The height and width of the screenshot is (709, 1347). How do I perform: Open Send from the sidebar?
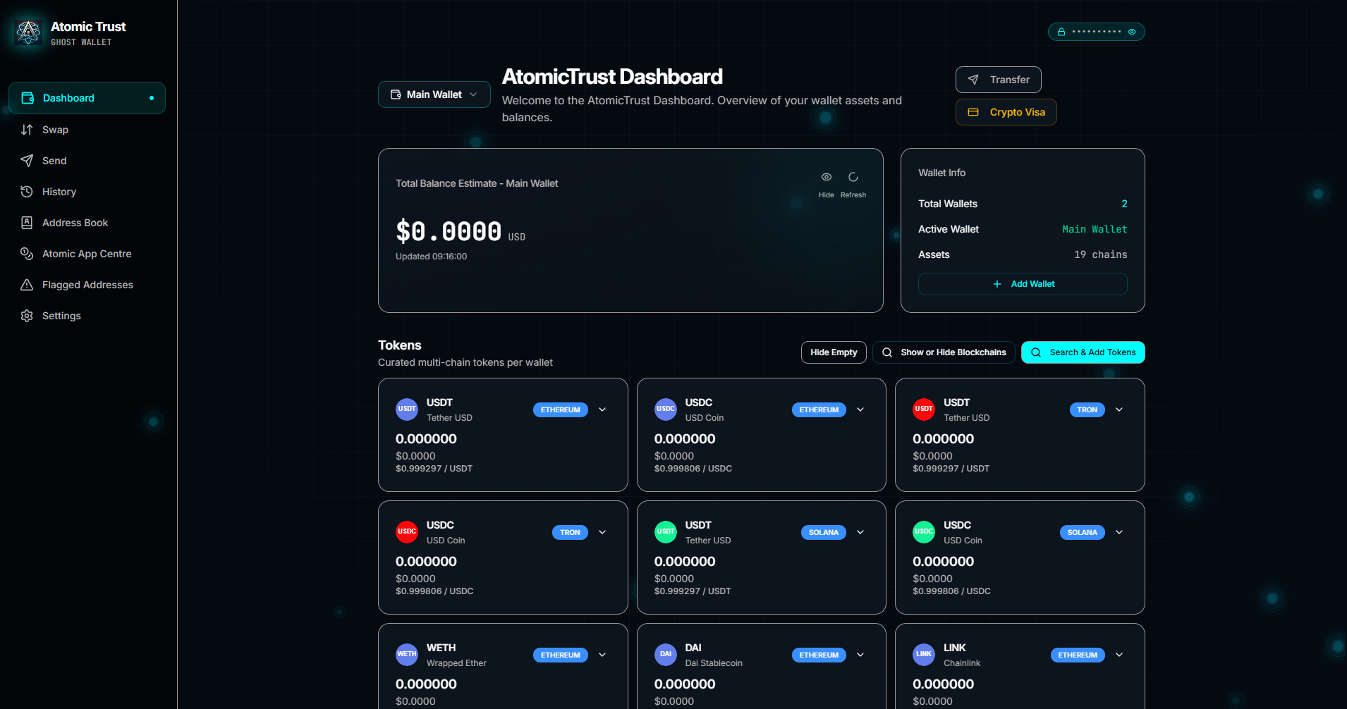87,161
